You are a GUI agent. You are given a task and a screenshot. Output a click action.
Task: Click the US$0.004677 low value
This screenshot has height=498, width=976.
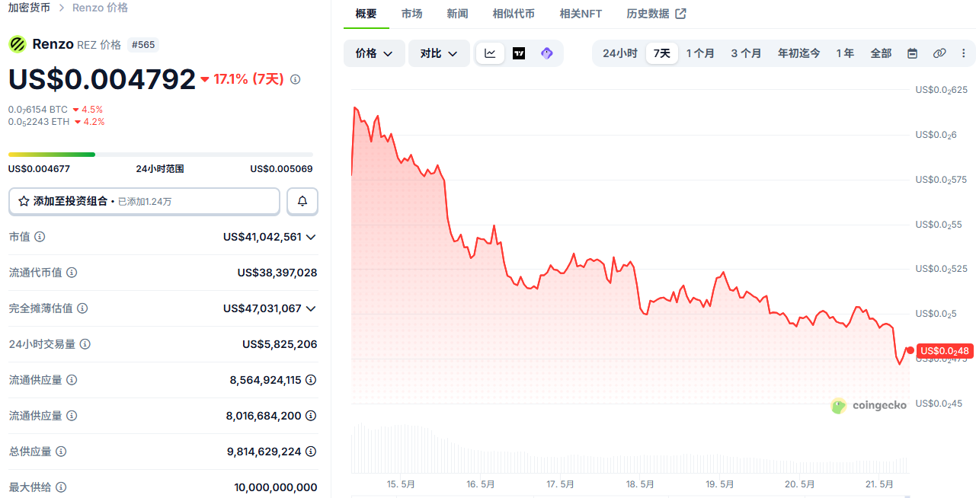40,169
